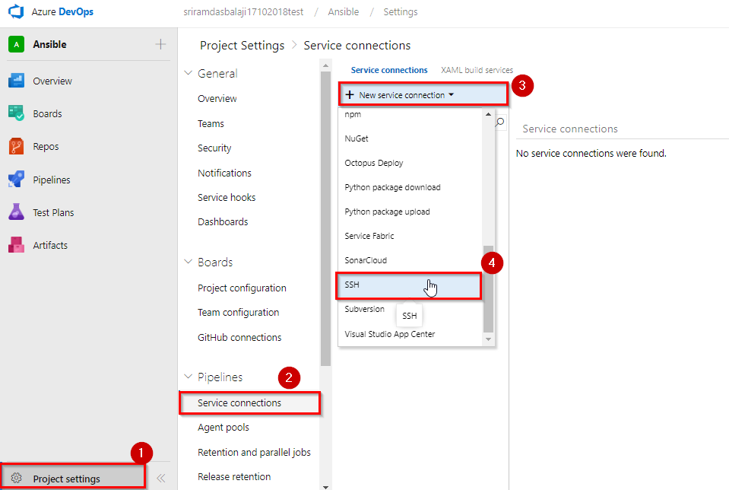The width and height of the screenshot is (729, 490).
Task: Collapse the Pipelines settings section chevron
Action: point(189,377)
